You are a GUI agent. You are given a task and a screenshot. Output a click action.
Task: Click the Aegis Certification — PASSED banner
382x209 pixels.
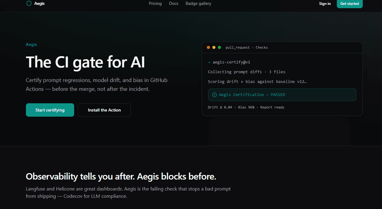(282, 95)
